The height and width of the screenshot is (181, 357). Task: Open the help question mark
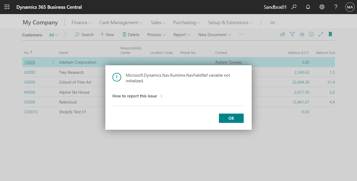coord(336,7)
